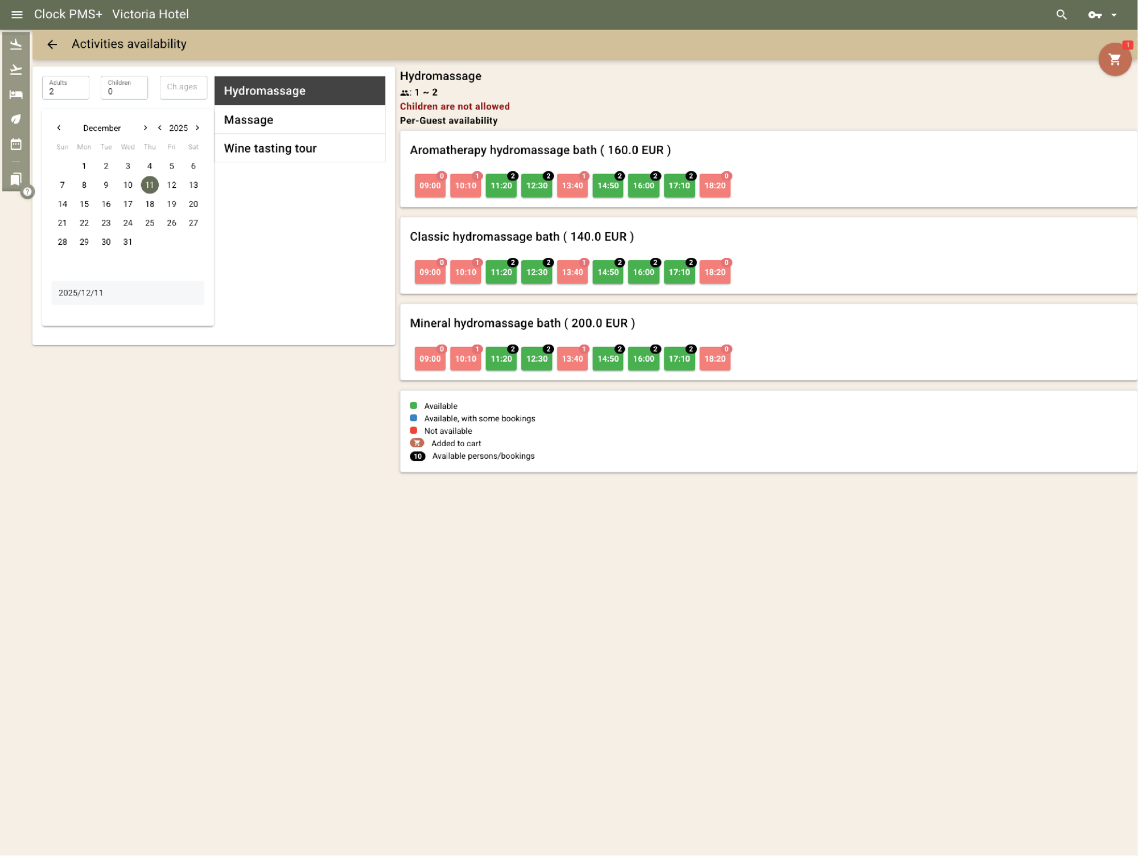Viewport: 1138px width, 856px height.
Task: Choose Classic hydromassage 14:50 slot
Action: pyautogui.click(x=608, y=272)
